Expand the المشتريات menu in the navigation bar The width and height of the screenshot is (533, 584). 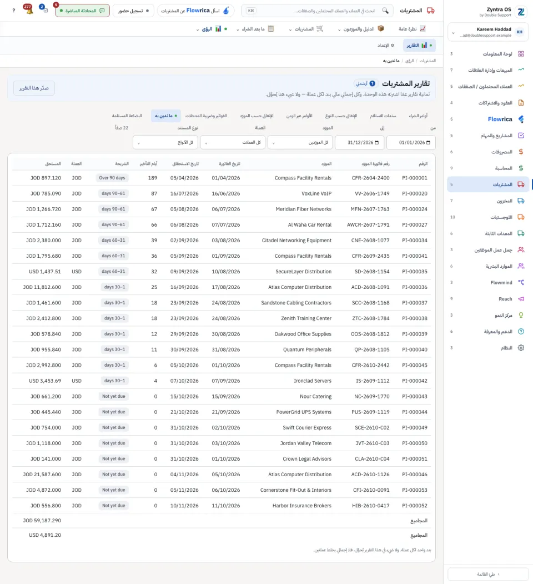[306, 29]
